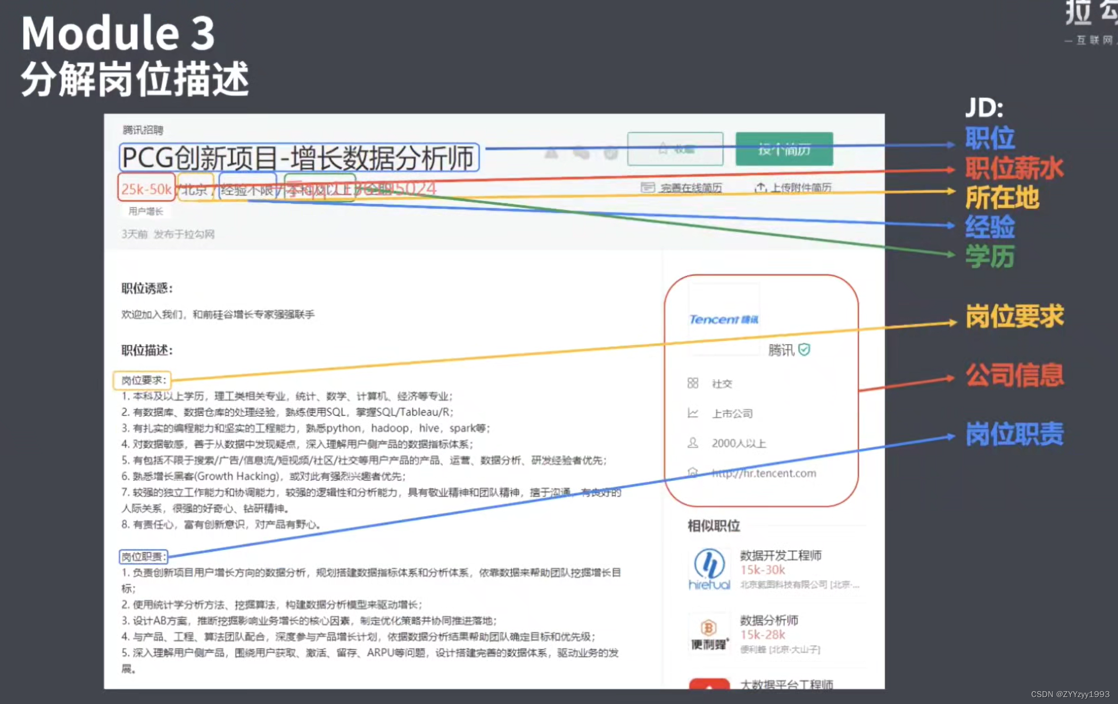Click the 上传附件简历 link
This screenshot has height=704, width=1118.
pos(801,187)
